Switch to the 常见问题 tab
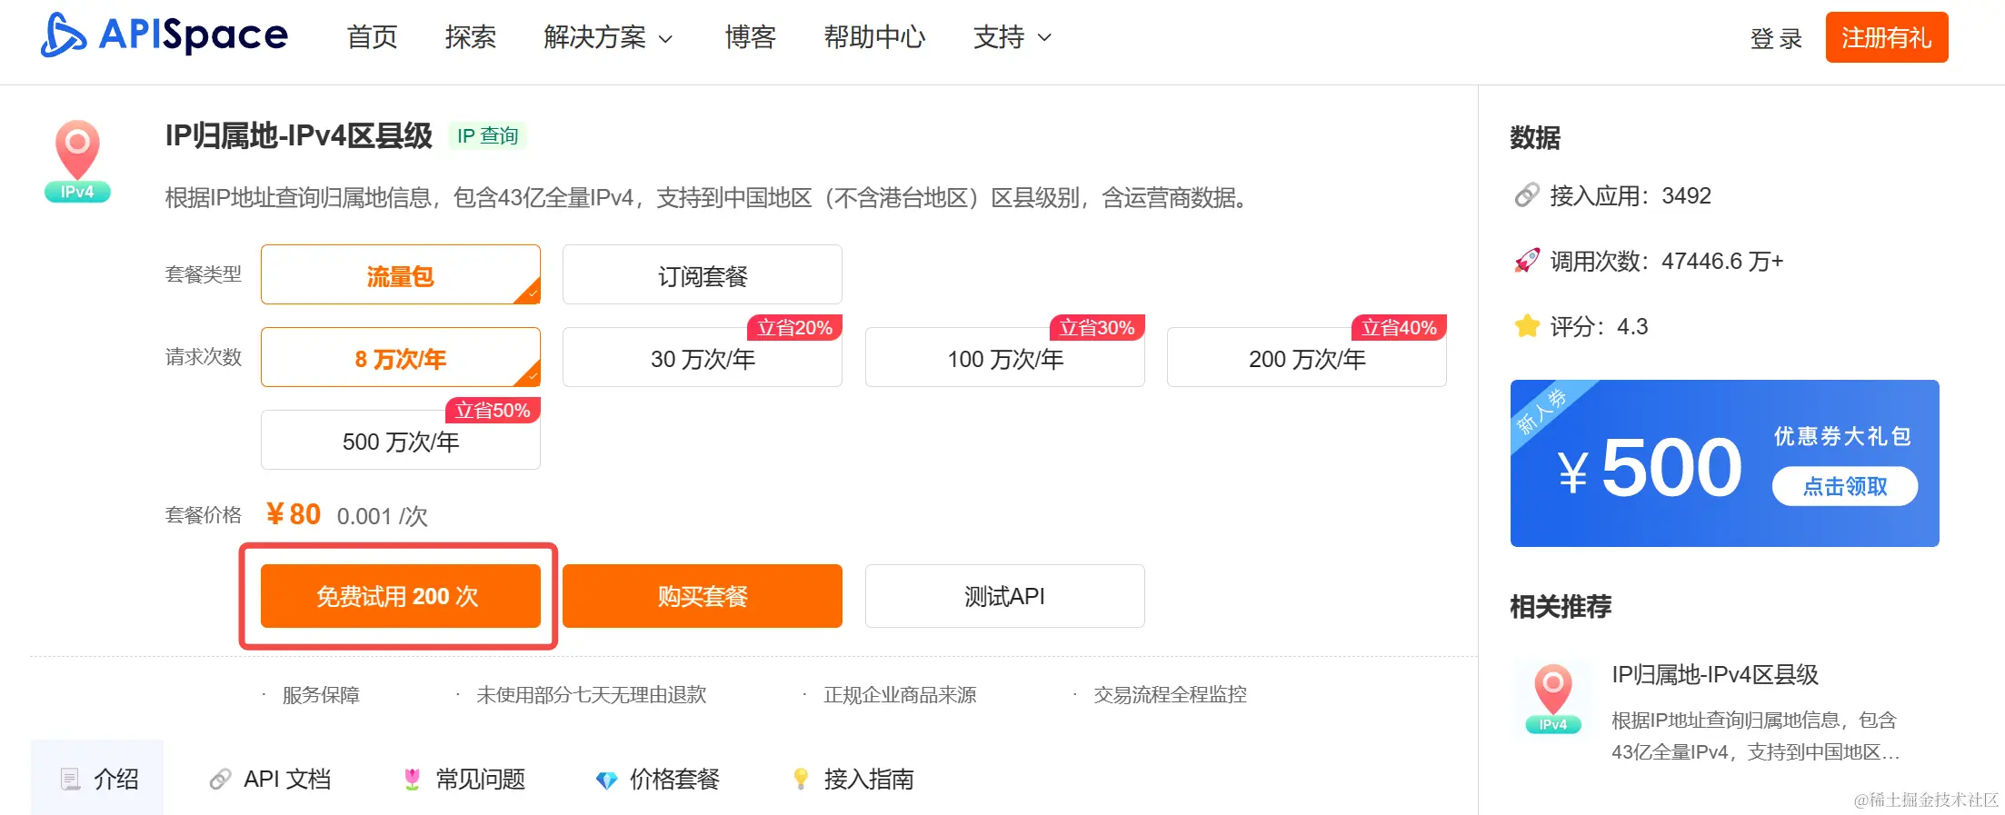The image size is (2005, 815). click(x=464, y=779)
